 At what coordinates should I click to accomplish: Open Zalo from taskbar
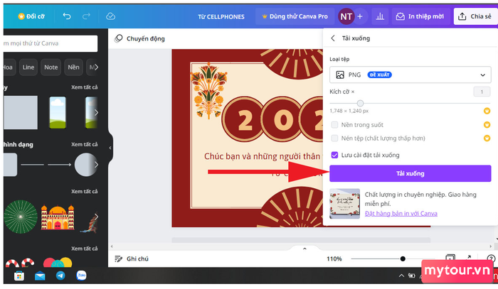pos(81,276)
